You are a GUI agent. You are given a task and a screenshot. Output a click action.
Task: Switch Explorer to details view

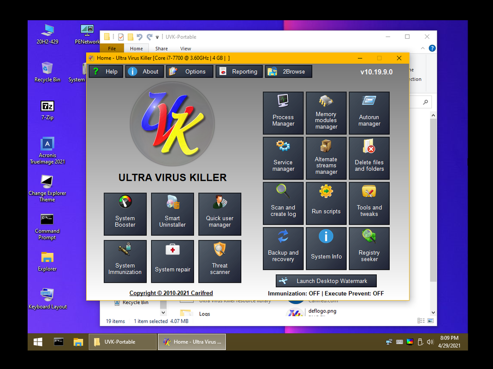pyautogui.click(x=421, y=321)
